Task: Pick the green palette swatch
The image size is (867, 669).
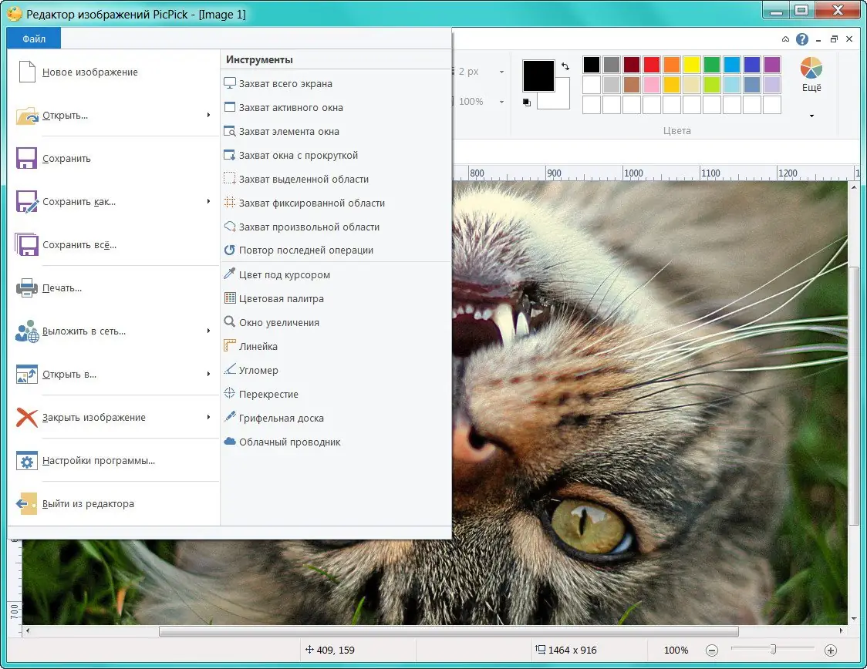Action: tap(712, 65)
